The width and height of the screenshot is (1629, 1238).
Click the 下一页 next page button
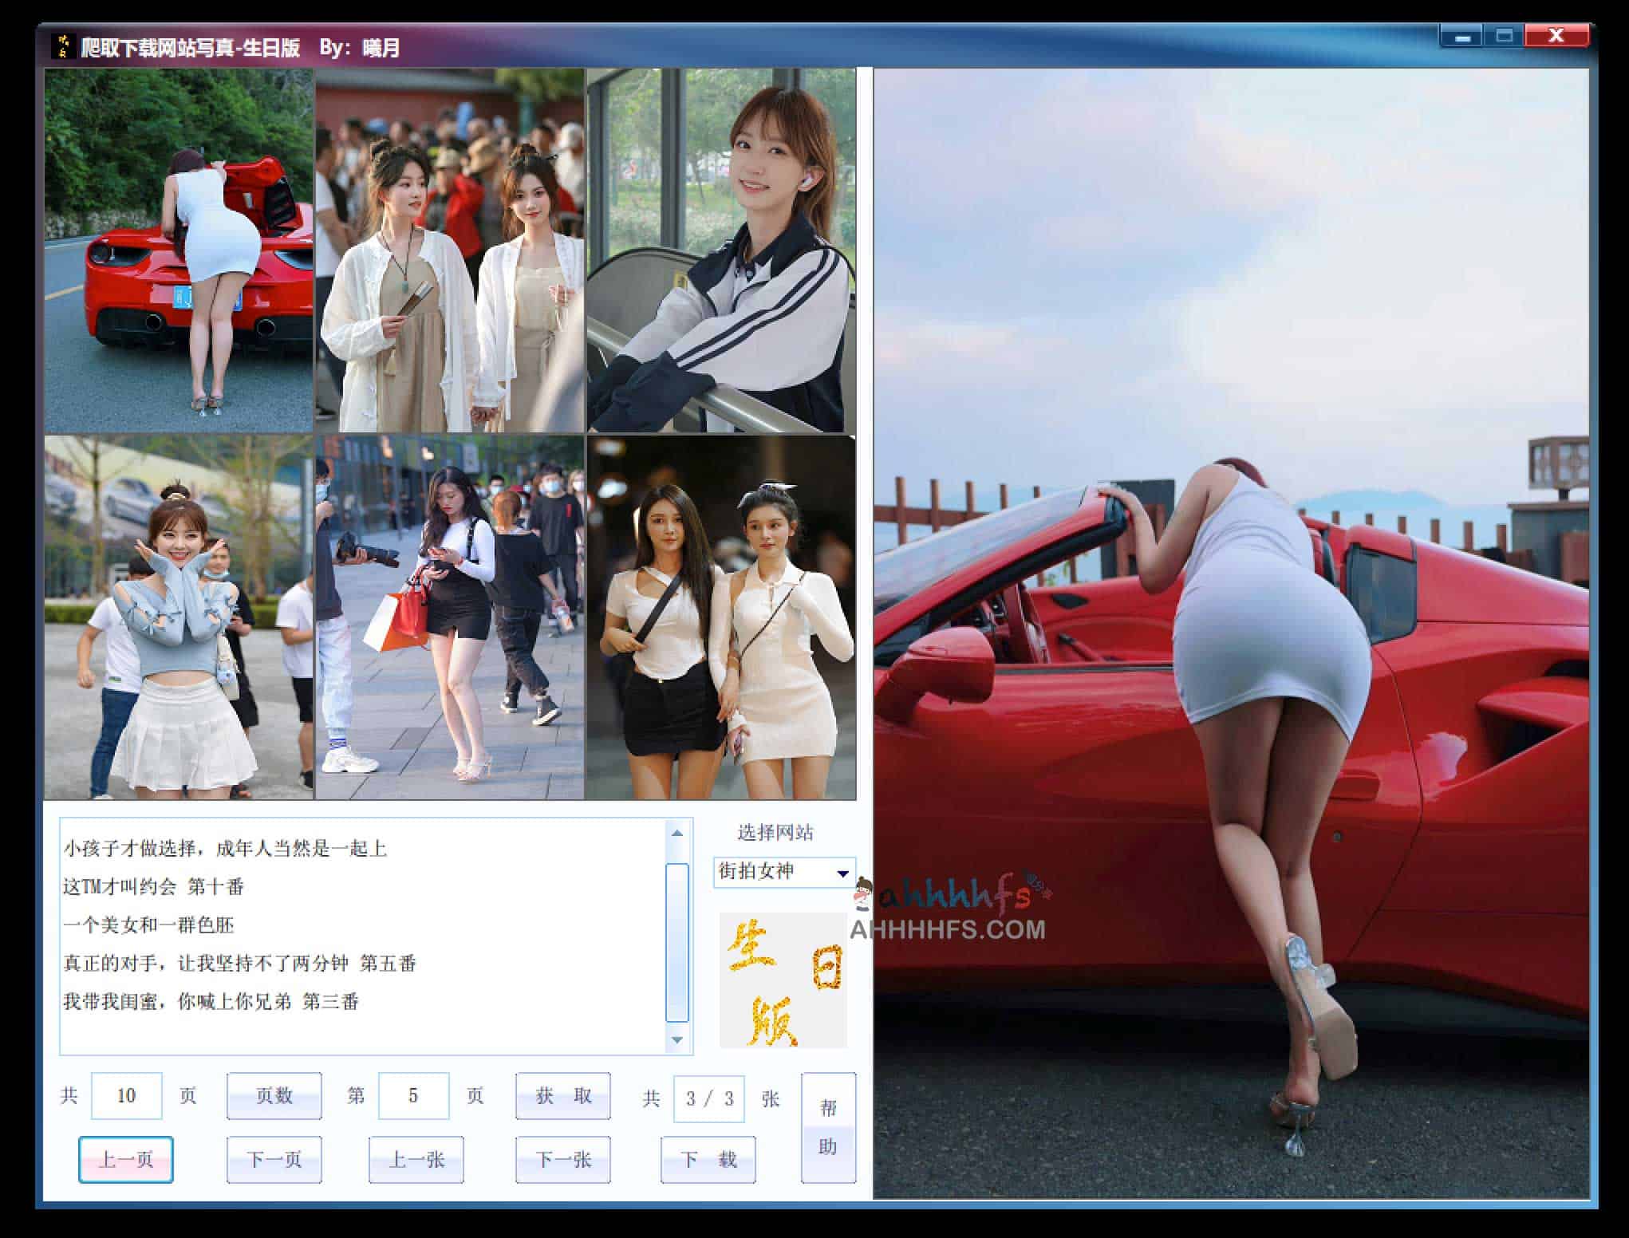pyautogui.click(x=274, y=1159)
